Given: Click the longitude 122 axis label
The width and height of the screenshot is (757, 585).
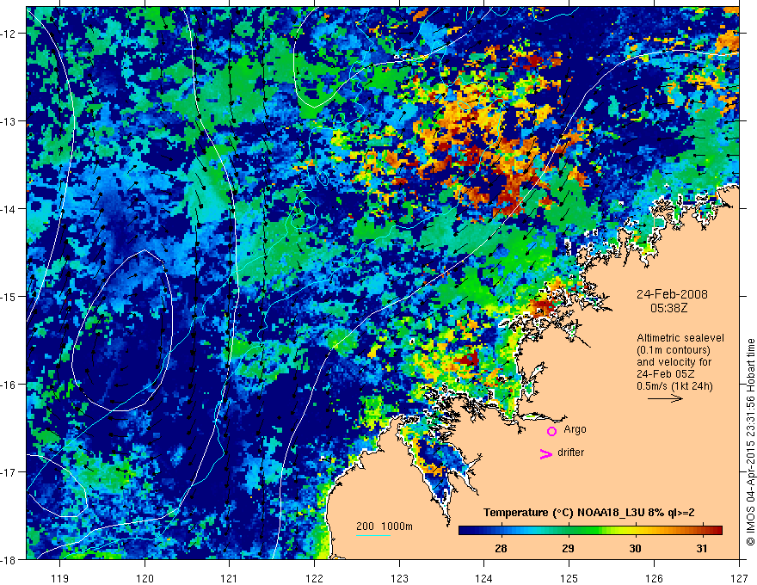Looking at the screenshot, I should point(314,578).
